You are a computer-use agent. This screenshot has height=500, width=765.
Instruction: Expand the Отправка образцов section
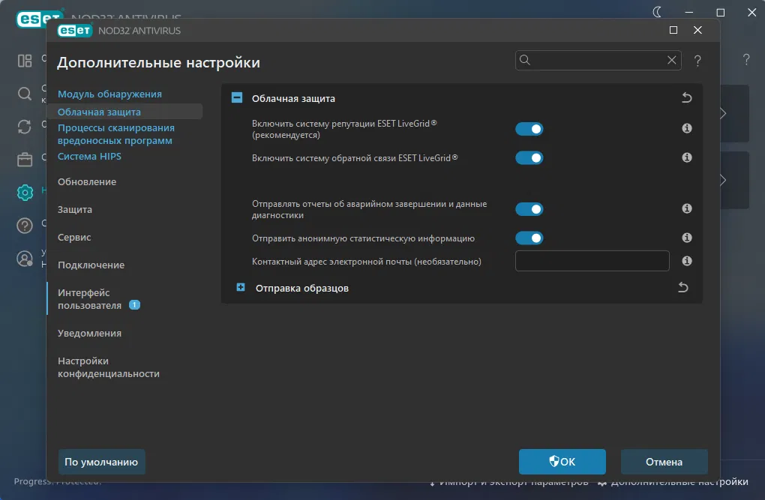(x=241, y=287)
